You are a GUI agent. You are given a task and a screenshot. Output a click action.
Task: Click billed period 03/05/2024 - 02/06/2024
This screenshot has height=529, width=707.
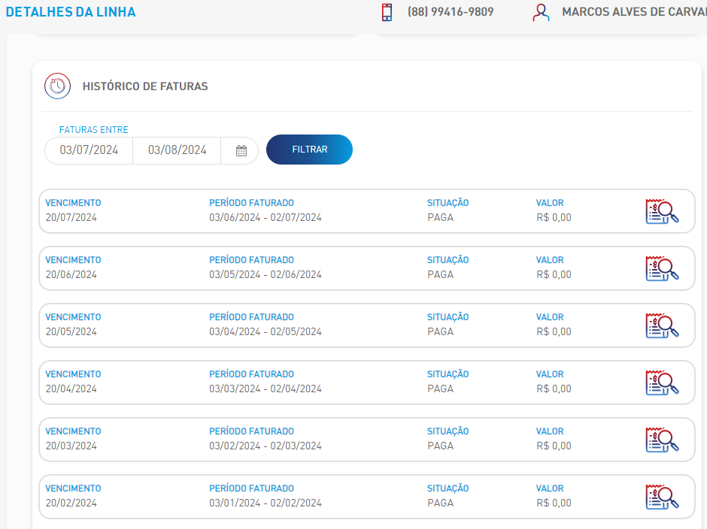click(x=266, y=274)
